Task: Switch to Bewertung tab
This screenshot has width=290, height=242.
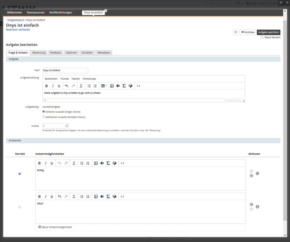Action: [x=39, y=53]
